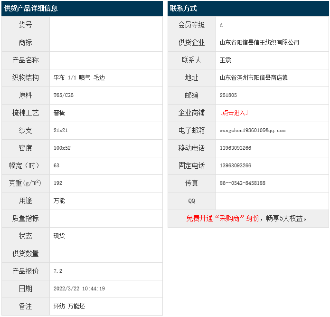
Task: Click the contact person name 王震
Action: click(226, 60)
